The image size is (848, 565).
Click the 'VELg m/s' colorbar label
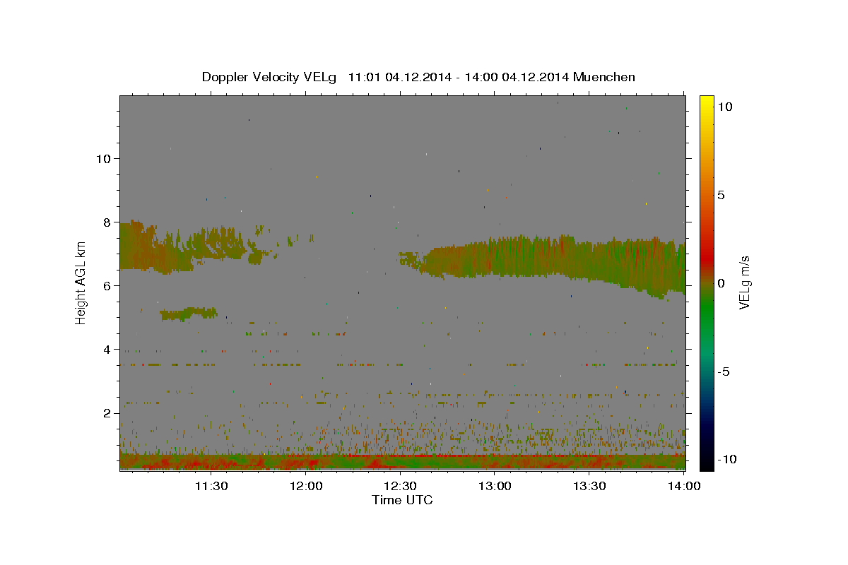tap(744, 282)
